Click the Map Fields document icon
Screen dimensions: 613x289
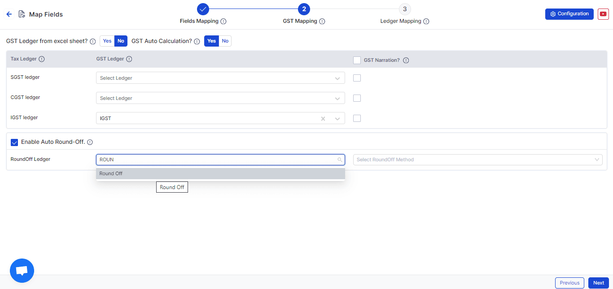pyautogui.click(x=22, y=14)
